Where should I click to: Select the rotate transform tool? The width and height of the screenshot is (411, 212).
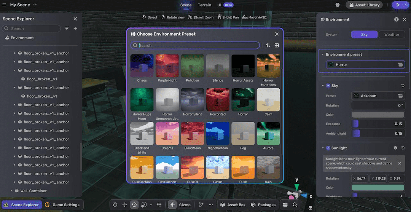[x=134, y=205]
